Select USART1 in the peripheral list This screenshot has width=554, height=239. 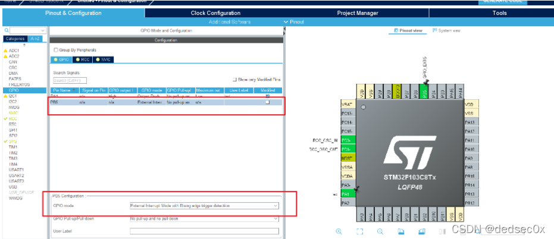[x=16, y=169]
